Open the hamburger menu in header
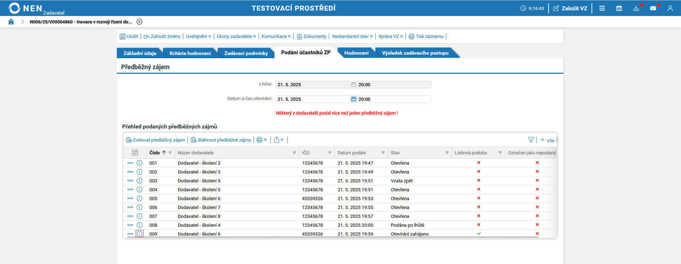 click(602, 8)
